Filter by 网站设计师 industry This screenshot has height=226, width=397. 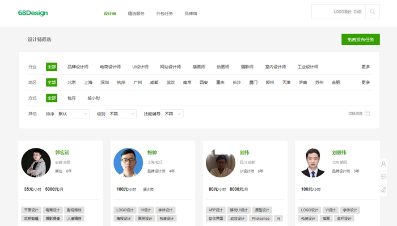pos(170,67)
